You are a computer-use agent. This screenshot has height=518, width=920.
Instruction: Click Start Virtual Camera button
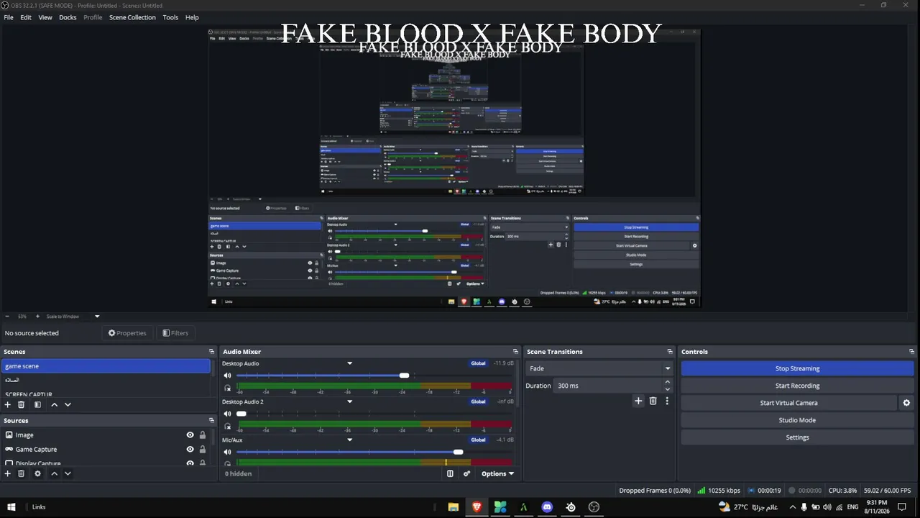pyautogui.click(x=788, y=403)
